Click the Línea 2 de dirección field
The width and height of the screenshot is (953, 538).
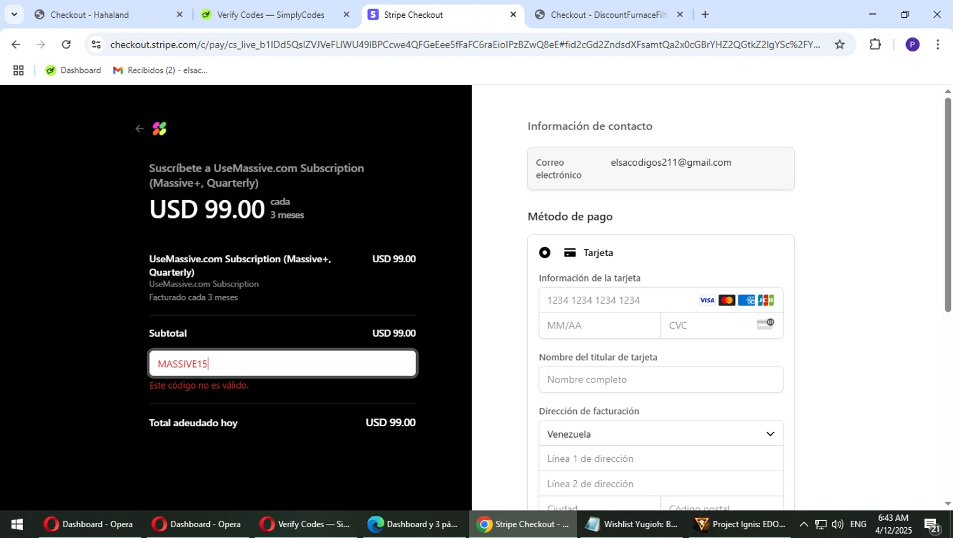[661, 484]
